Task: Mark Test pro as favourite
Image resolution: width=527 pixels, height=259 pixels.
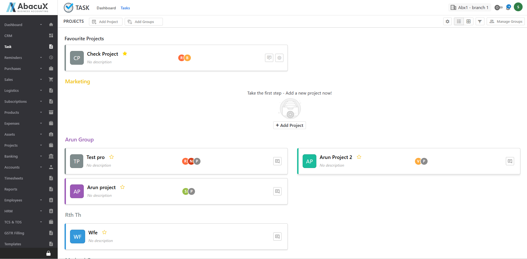Action: tap(111, 157)
